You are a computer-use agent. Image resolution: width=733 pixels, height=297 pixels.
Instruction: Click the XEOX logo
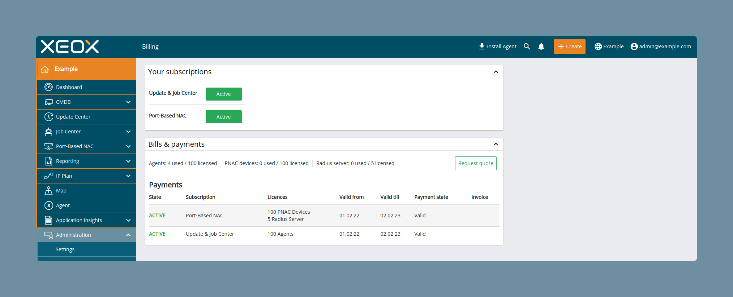point(70,46)
